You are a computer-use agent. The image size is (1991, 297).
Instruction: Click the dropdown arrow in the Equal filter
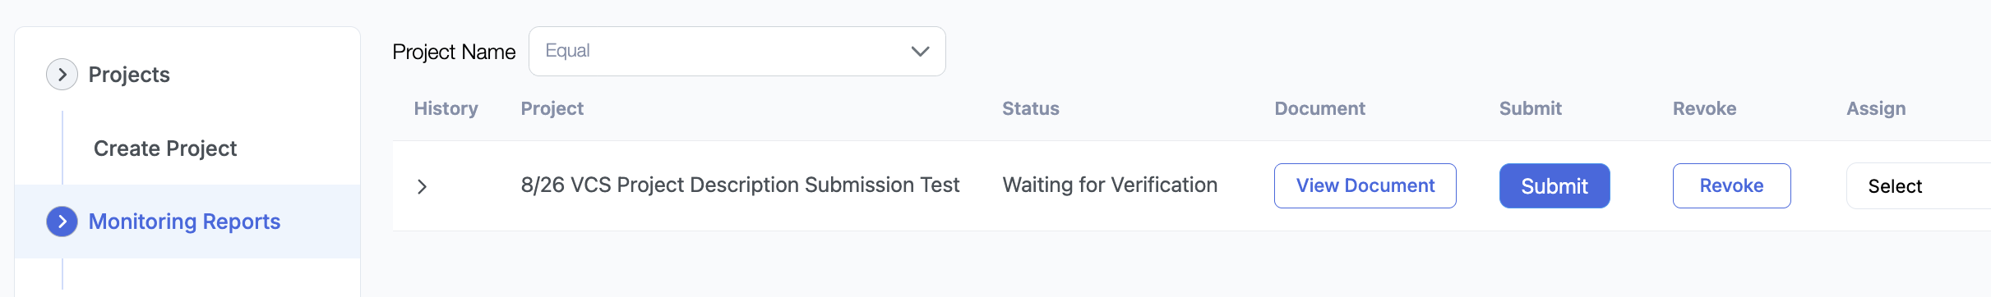pos(920,52)
